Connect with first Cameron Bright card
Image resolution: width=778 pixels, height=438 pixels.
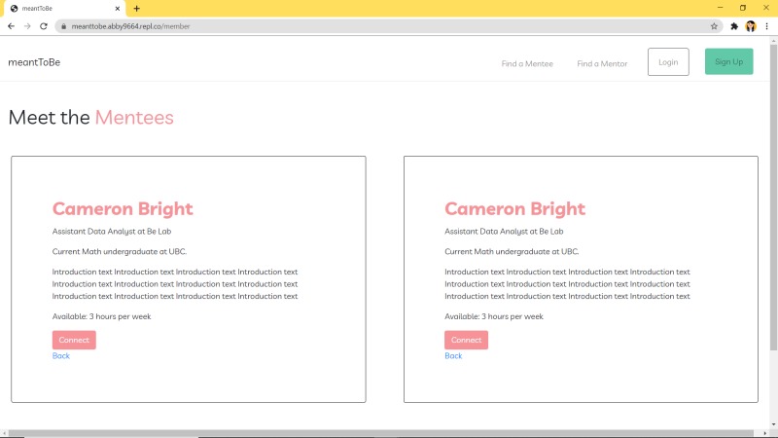[x=74, y=340]
